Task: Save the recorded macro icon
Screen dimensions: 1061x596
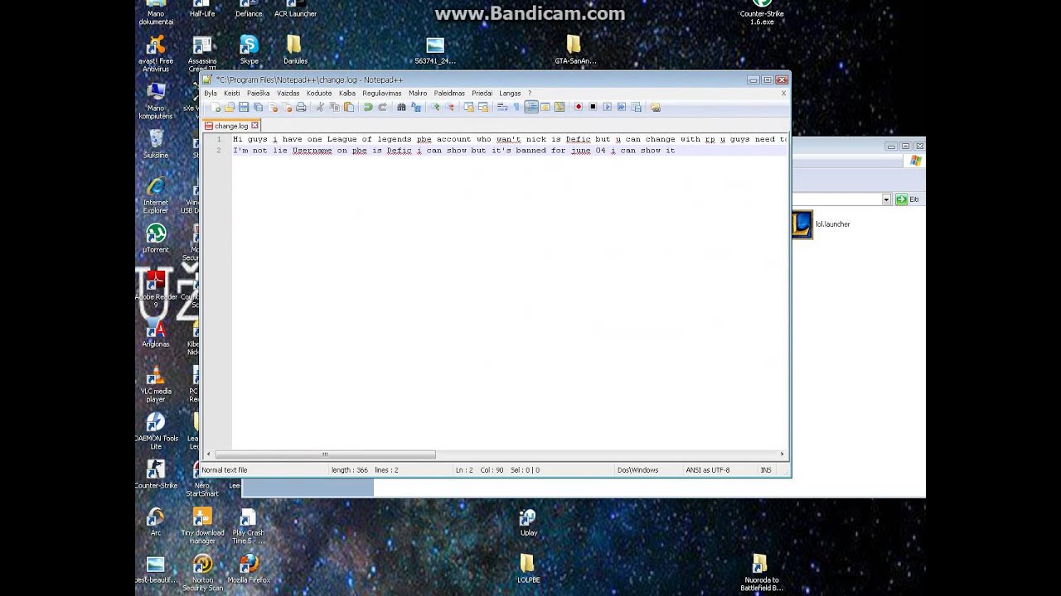Action: 636,107
